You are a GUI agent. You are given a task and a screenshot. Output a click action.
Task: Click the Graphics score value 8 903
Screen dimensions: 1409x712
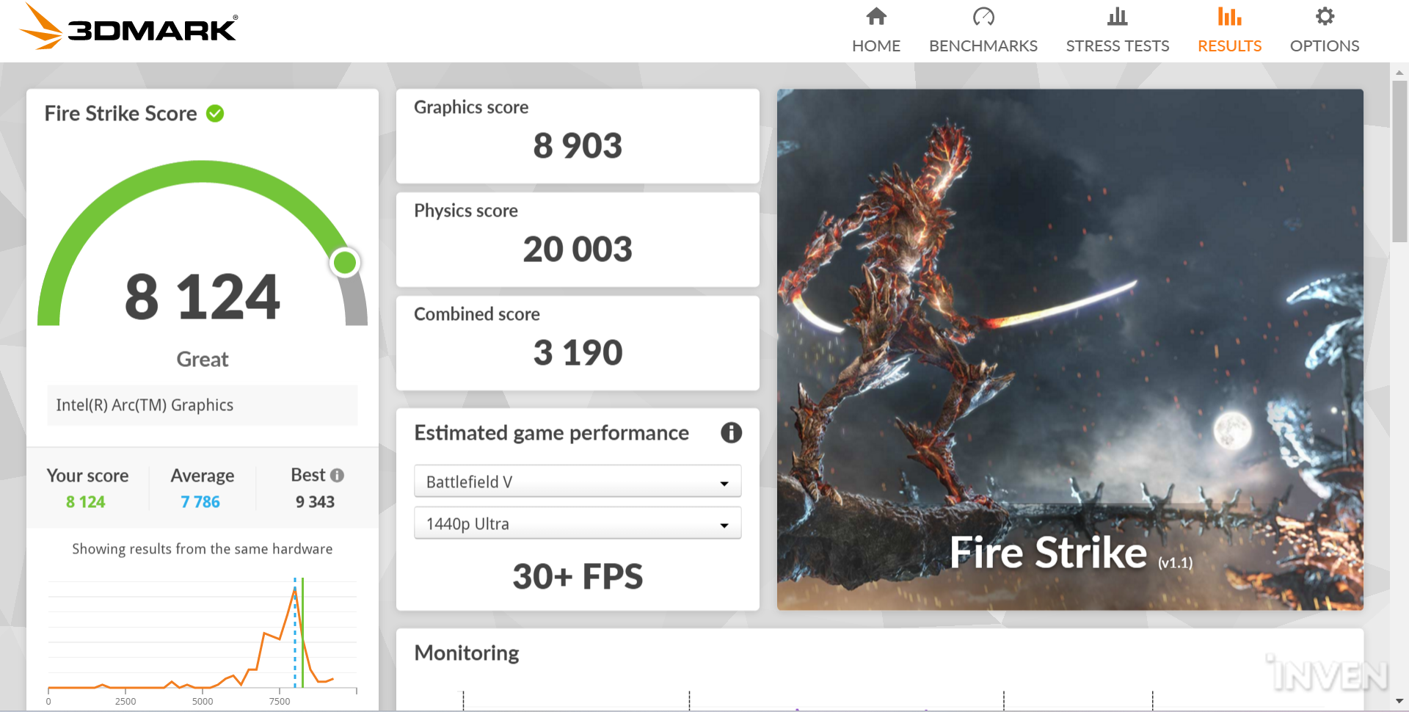tap(578, 145)
